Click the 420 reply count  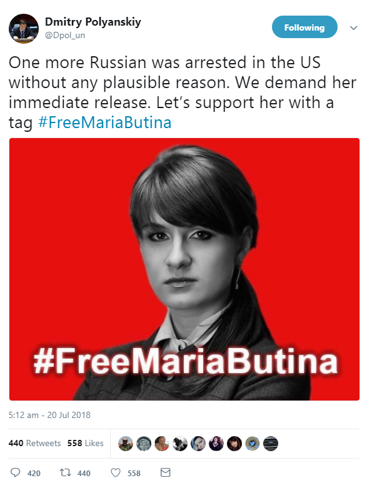34,473
